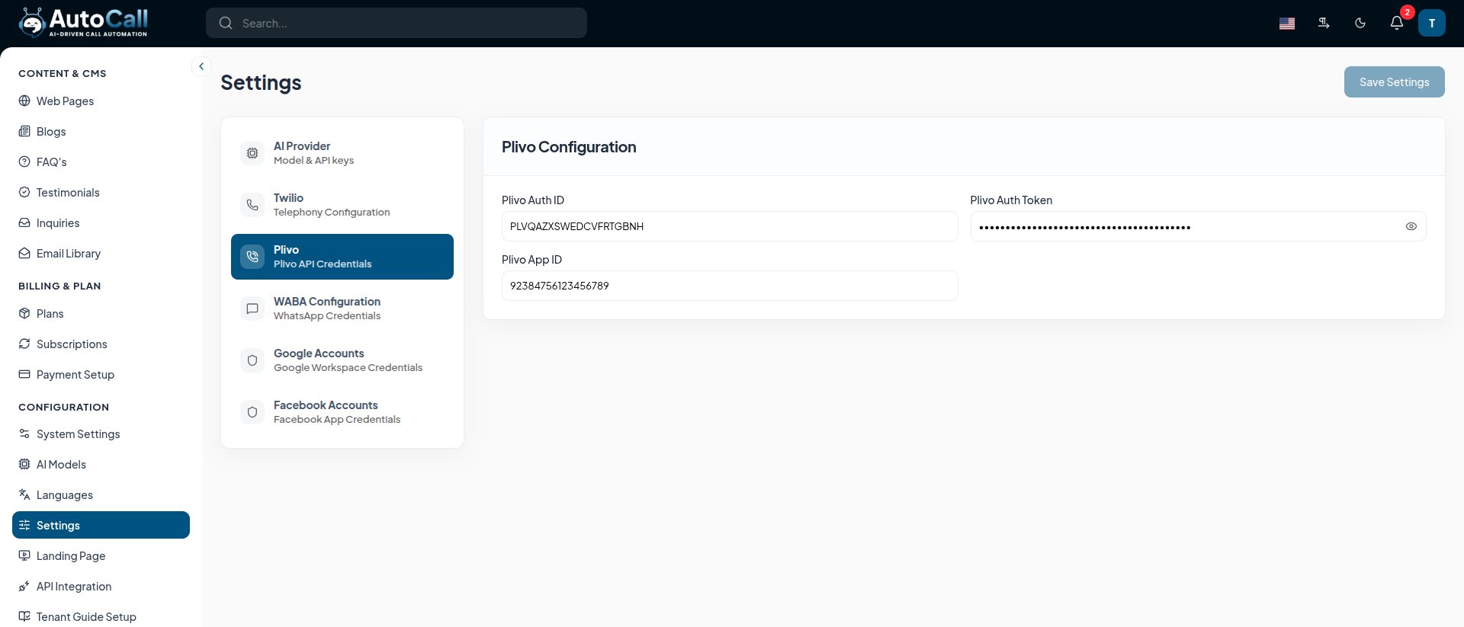Open AI Models in sidebar
Image resolution: width=1464 pixels, height=627 pixels.
[101, 464]
